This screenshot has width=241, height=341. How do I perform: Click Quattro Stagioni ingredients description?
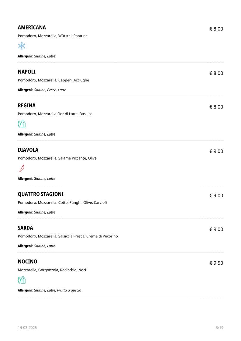pos(62,203)
